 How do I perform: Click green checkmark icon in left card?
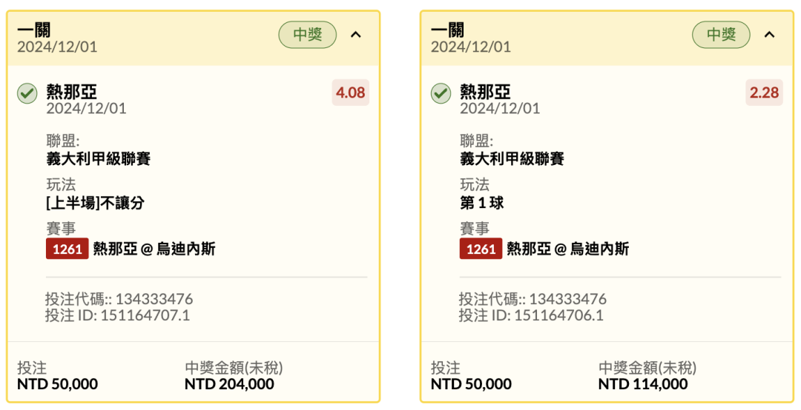pyautogui.click(x=27, y=93)
